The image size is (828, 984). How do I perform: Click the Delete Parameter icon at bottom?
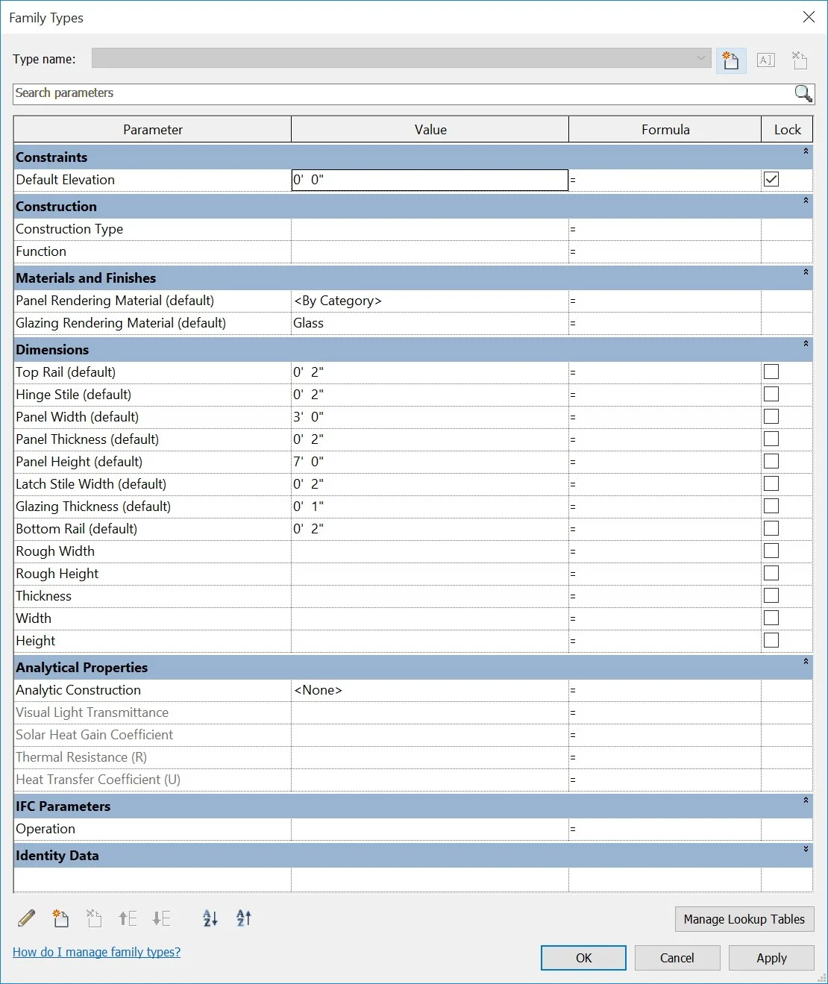pyautogui.click(x=93, y=918)
